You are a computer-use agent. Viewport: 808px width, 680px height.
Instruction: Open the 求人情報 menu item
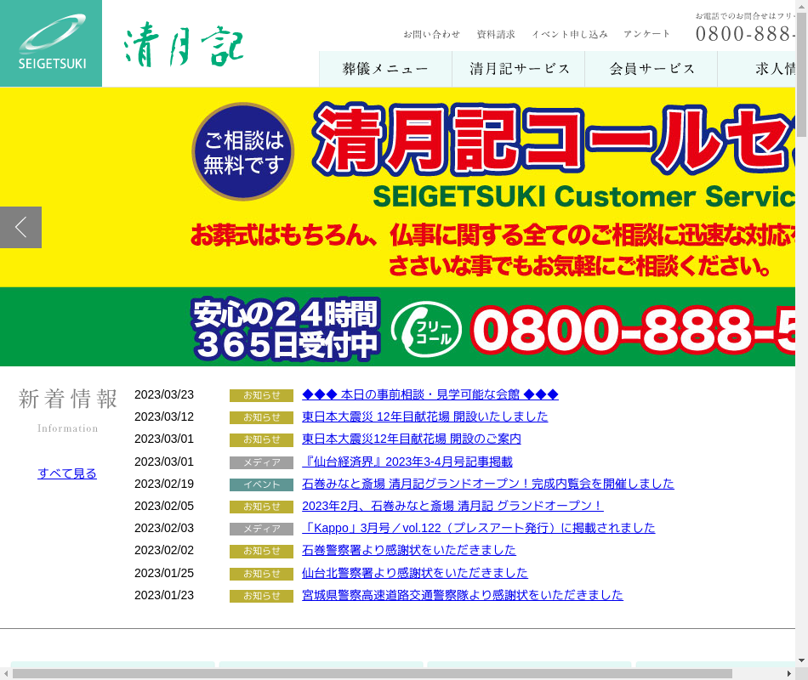pos(756,69)
